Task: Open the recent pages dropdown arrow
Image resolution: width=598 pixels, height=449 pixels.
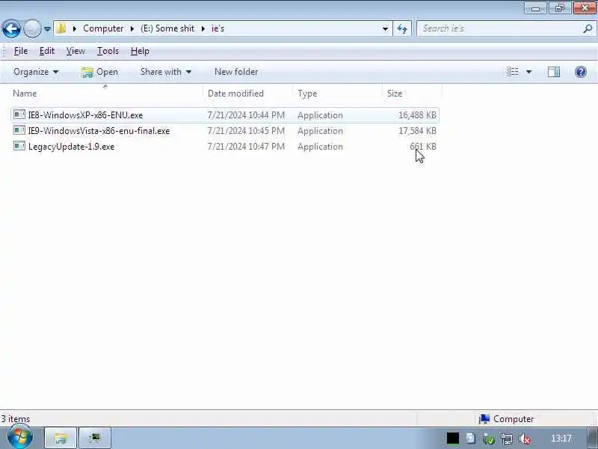Action: [x=47, y=28]
